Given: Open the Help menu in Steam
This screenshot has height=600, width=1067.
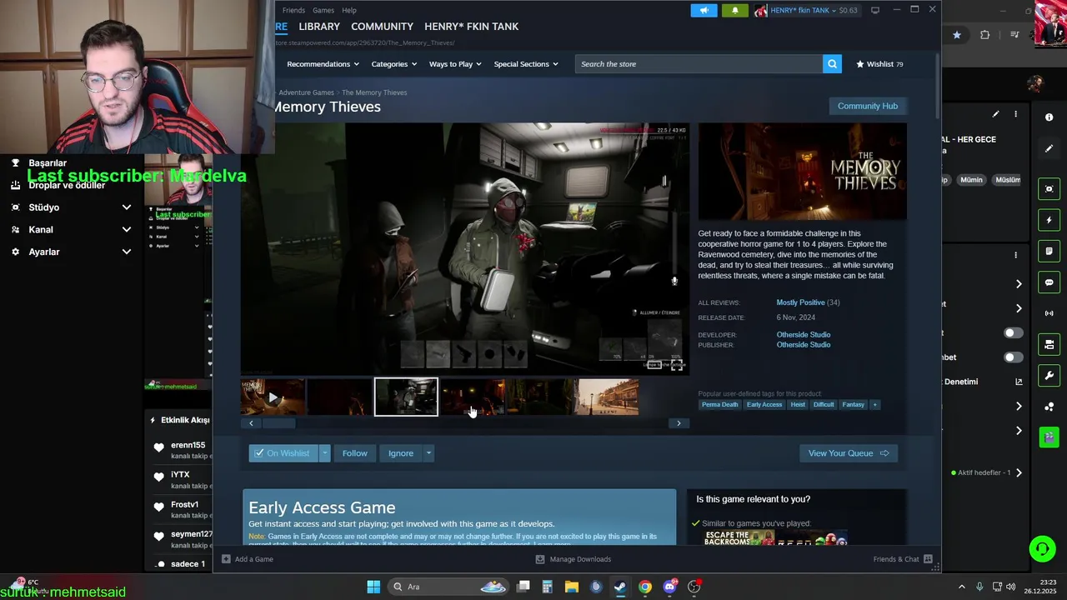Looking at the screenshot, I should 349,10.
